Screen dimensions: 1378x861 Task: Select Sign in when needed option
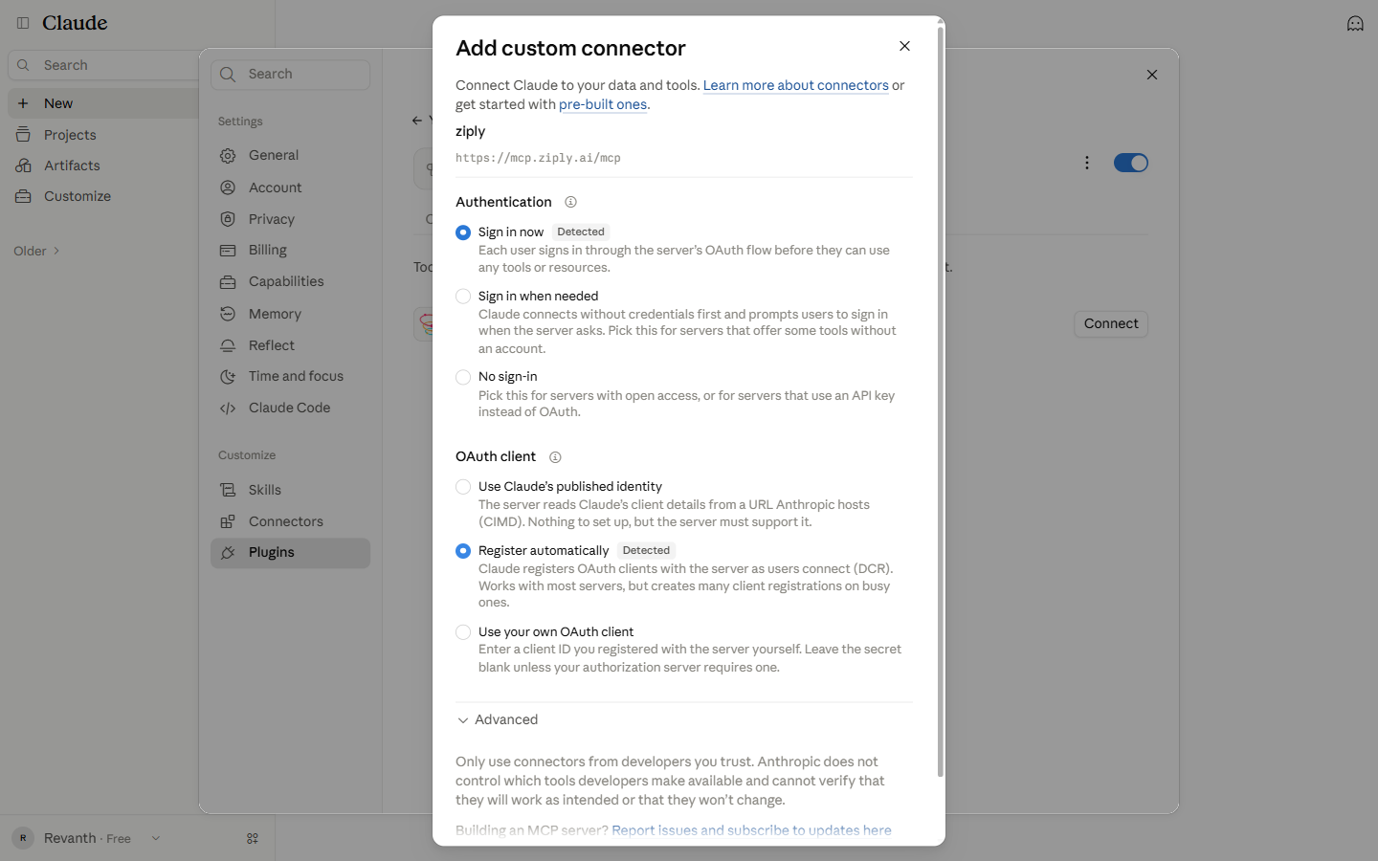(463, 297)
